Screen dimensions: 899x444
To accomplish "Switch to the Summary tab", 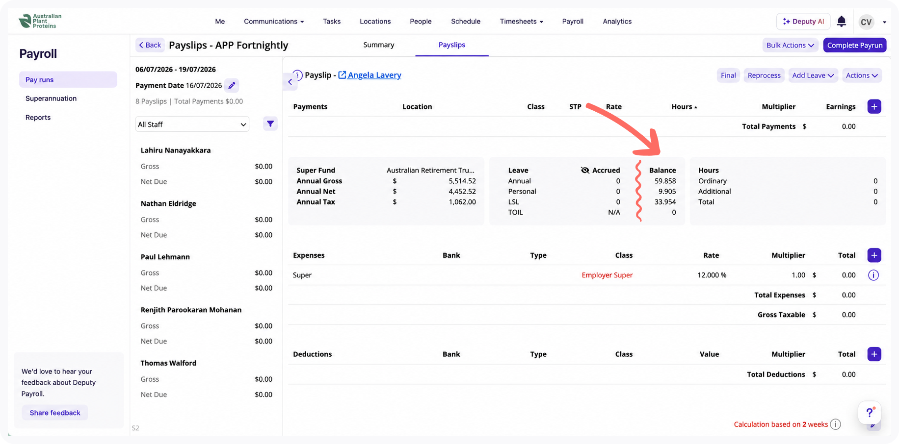I will coord(379,45).
